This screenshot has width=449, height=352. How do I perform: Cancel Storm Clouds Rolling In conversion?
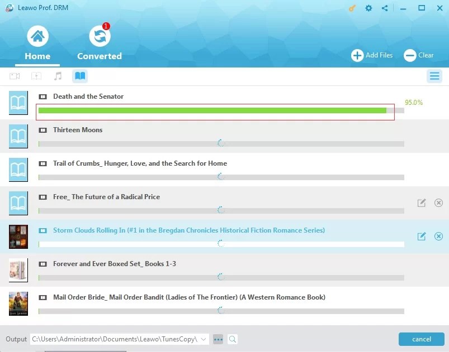(x=438, y=237)
